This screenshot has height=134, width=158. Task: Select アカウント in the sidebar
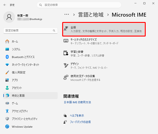[31, 88]
